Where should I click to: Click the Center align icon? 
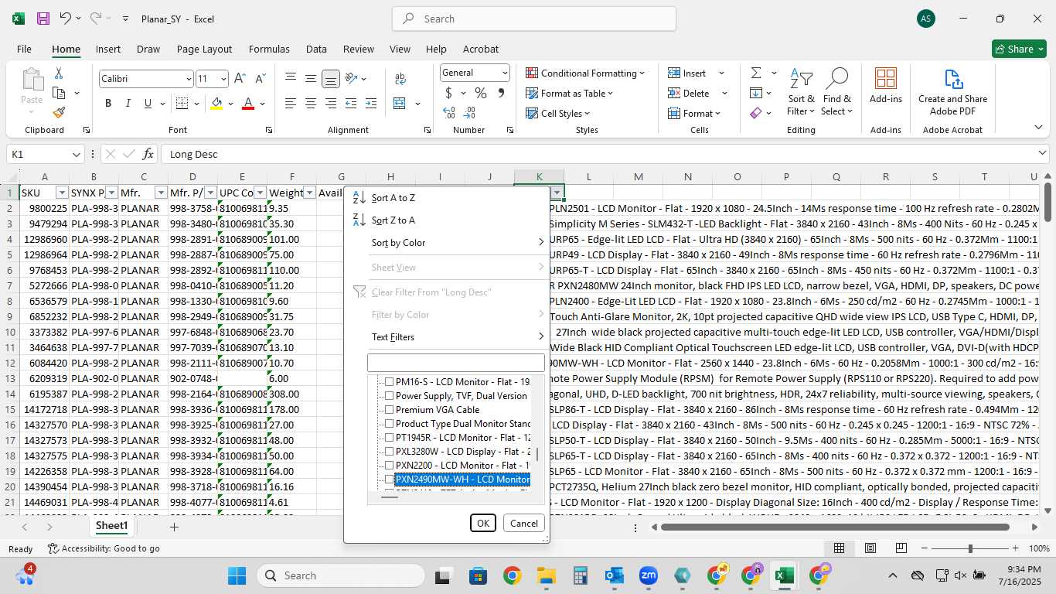(x=310, y=104)
